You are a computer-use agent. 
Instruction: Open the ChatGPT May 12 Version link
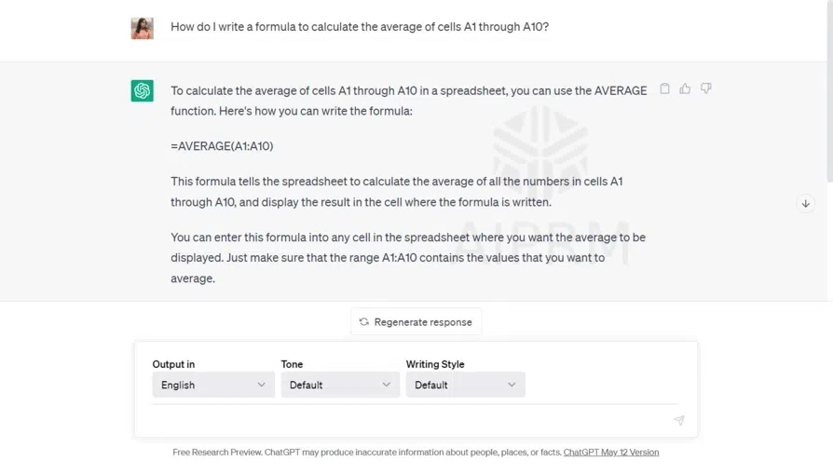(x=610, y=453)
